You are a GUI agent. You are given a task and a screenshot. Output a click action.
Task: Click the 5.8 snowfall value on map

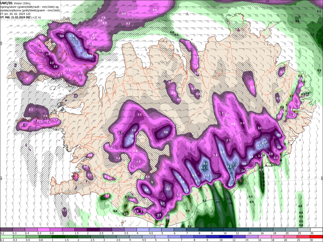pyautogui.click(x=186, y=190)
